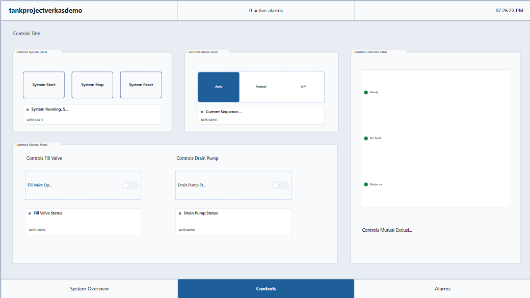Click the System Start button
The width and height of the screenshot is (530, 298).
pyautogui.click(x=44, y=85)
